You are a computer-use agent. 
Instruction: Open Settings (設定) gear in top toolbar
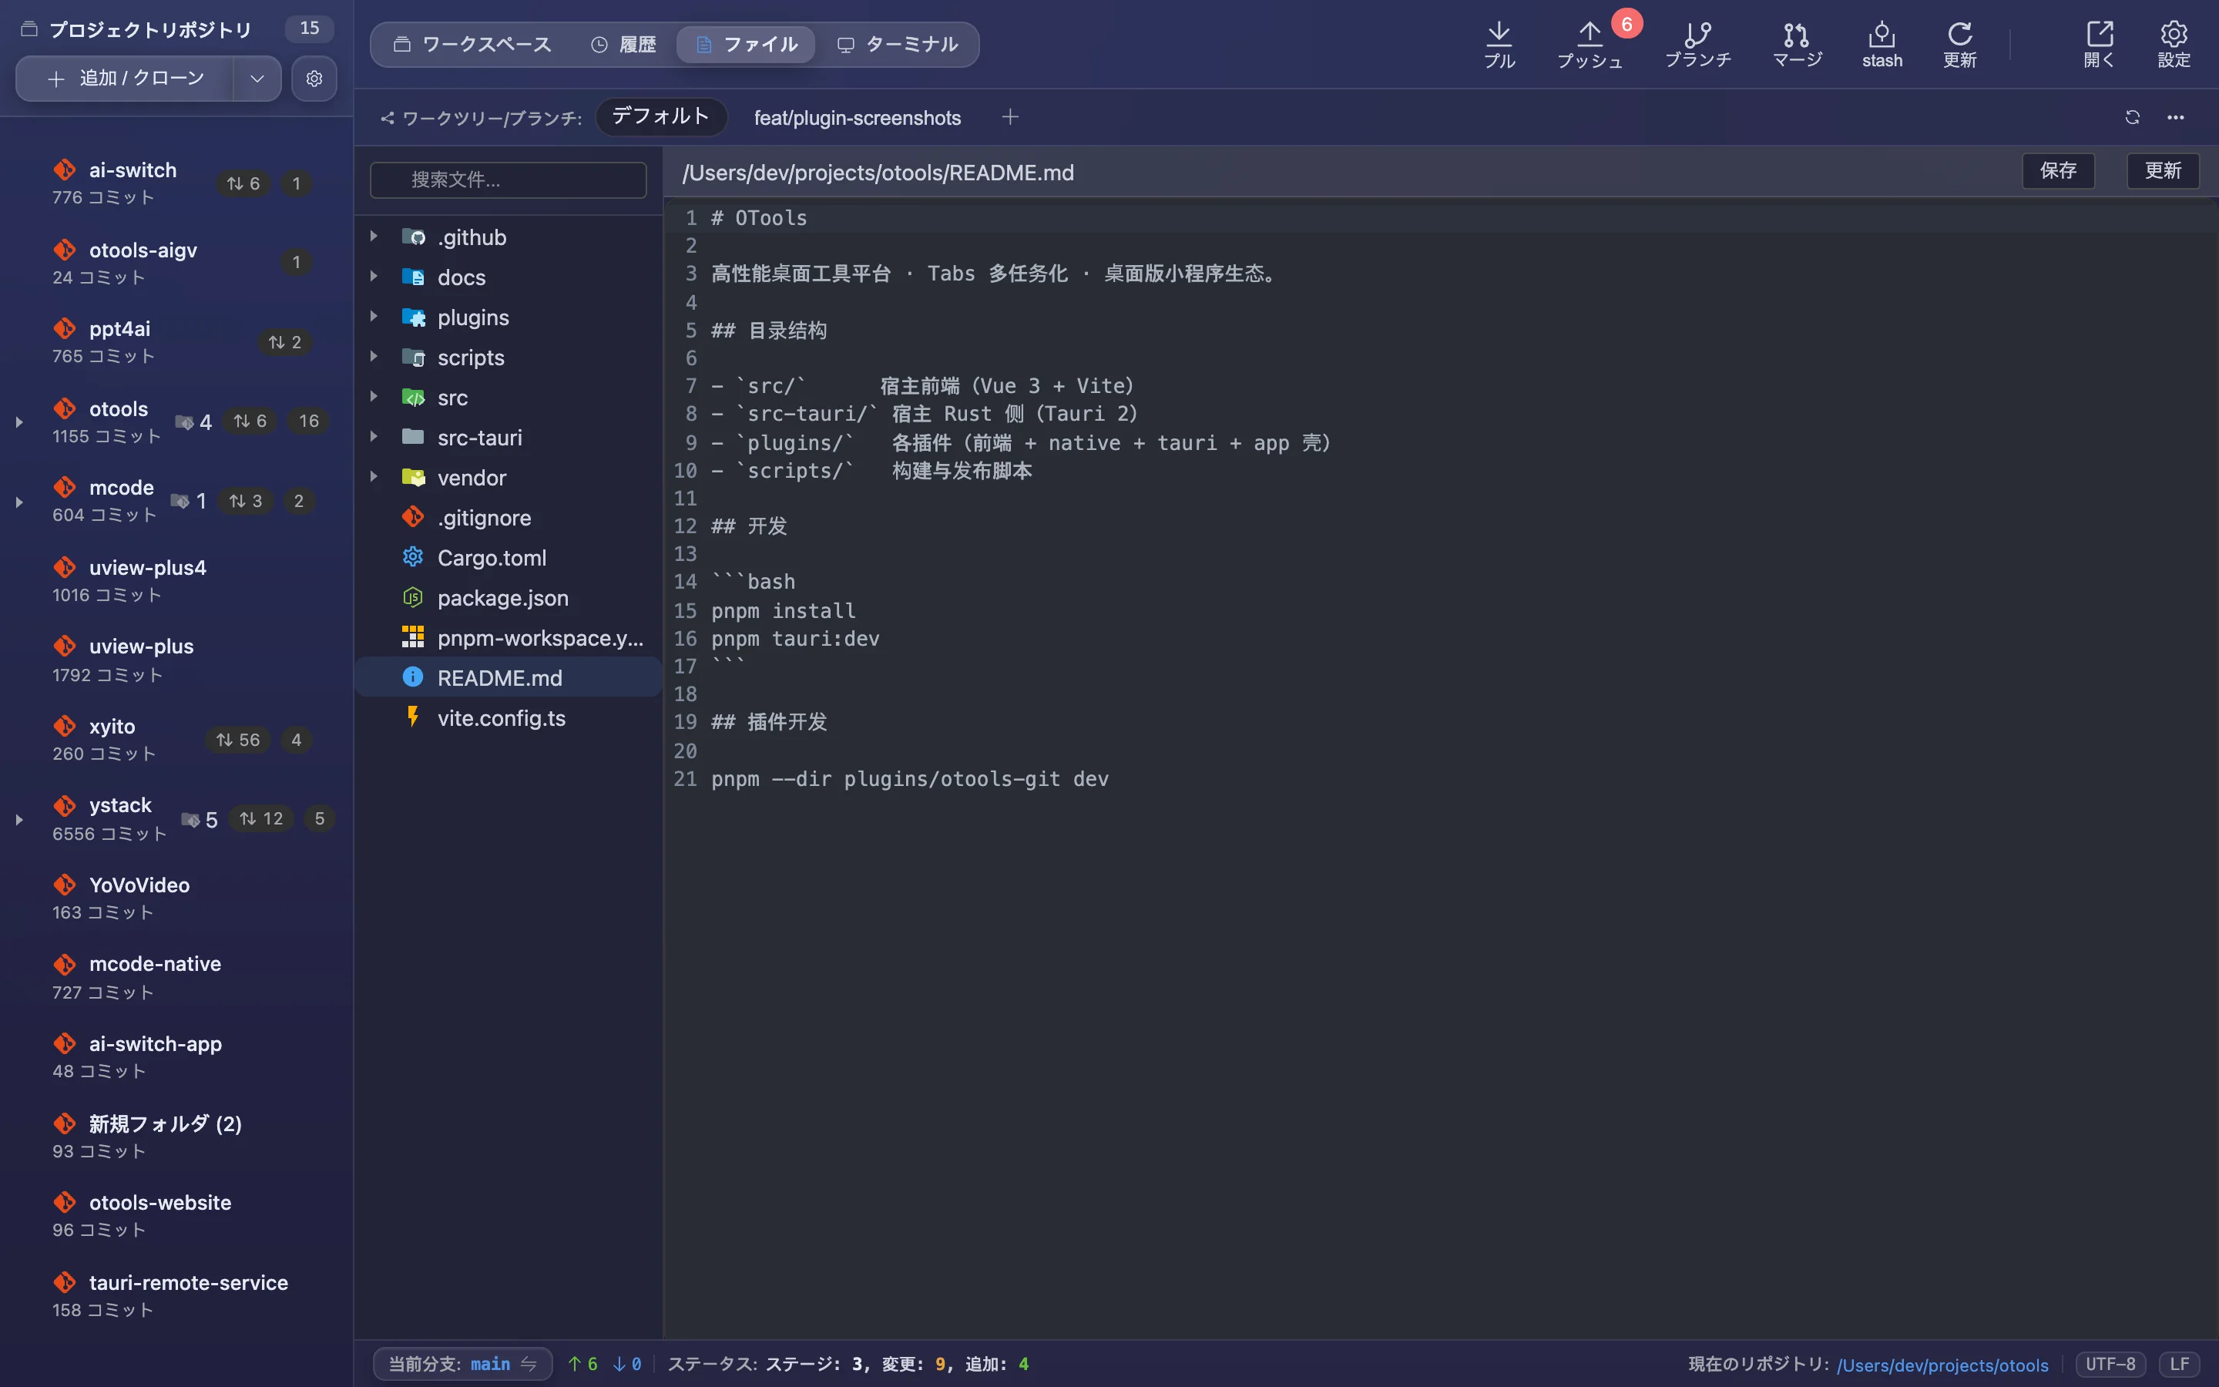[x=2173, y=44]
